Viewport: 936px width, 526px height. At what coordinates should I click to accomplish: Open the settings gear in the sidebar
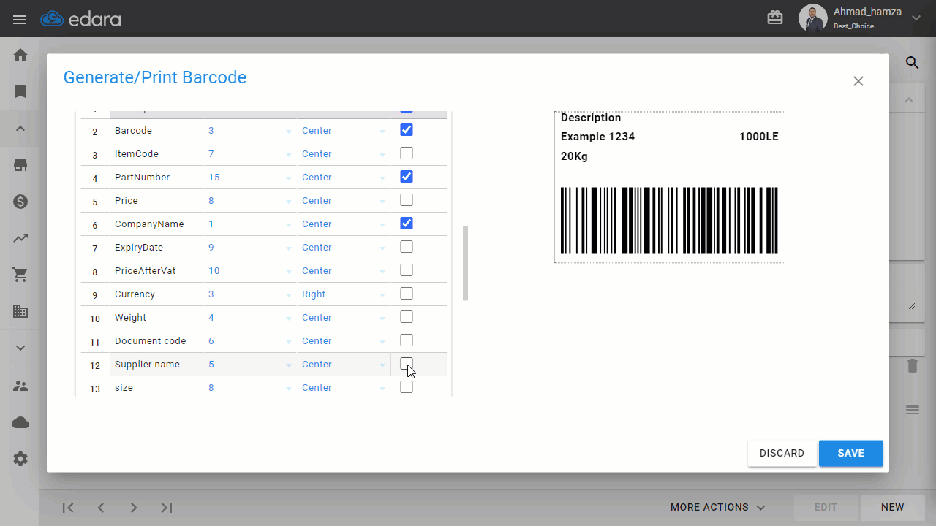pyautogui.click(x=20, y=459)
